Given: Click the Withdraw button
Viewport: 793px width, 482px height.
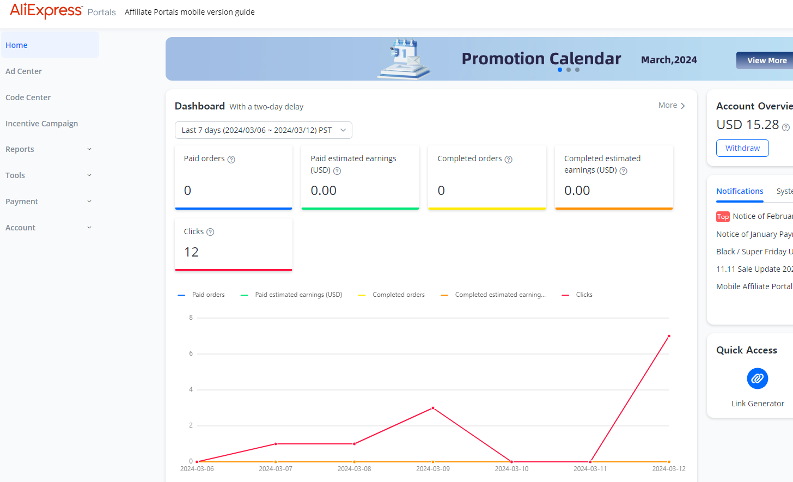Looking at the screenshot, I should point(742,148).
